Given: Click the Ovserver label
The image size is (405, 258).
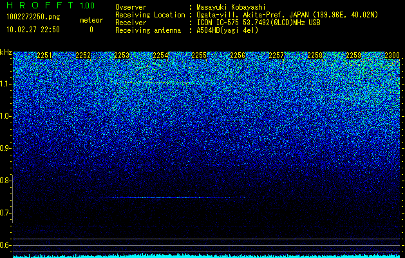Looking at the screenshot, I should tap(131, 7).
